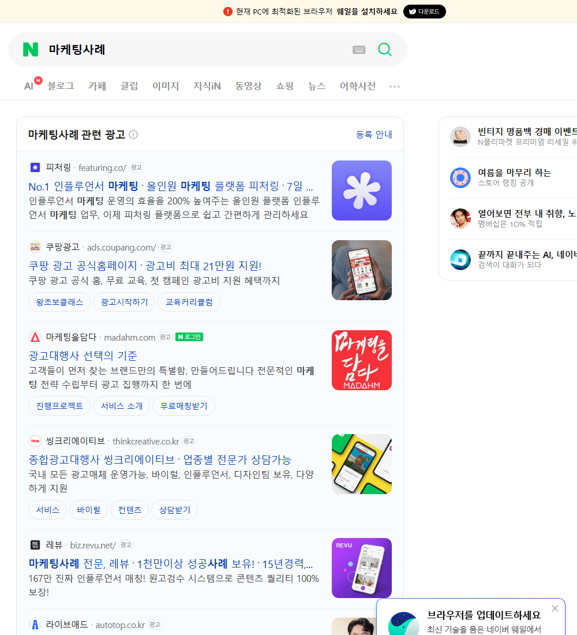The image size is (577, 635).
Task: Switch to the 이미지 tab
Action: [x=166, y=86]
